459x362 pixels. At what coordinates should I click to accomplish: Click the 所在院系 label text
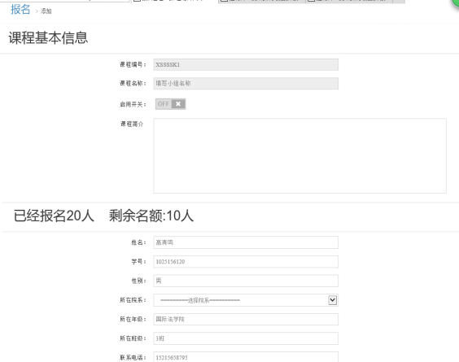click(x=133, y=300)
